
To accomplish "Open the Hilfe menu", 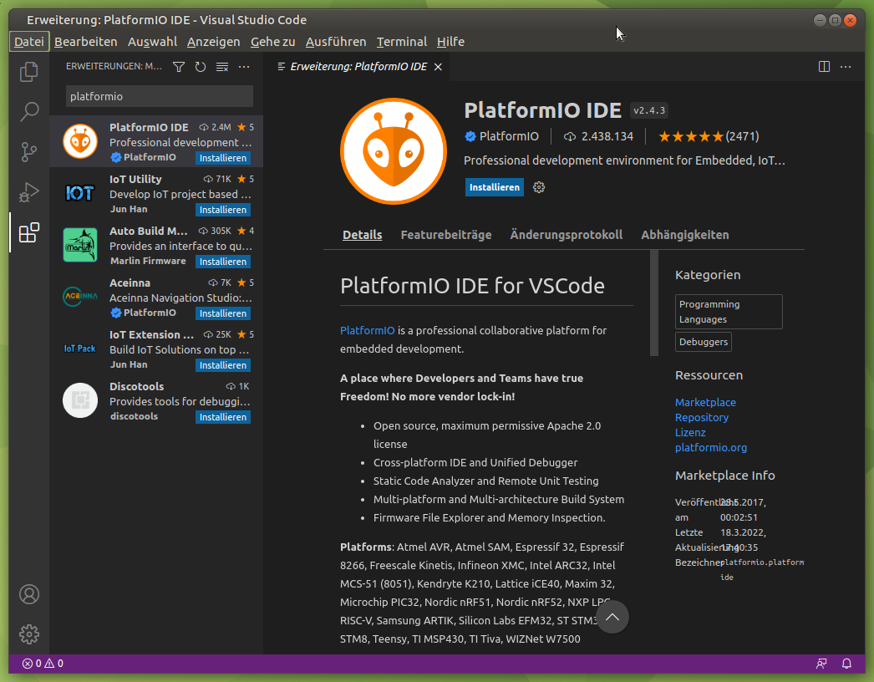I will (450, 42).
